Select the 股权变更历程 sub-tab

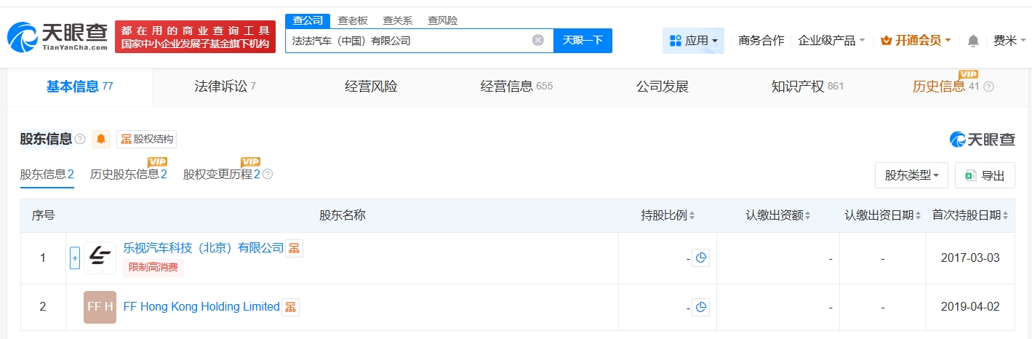click(x=222, y=175)
